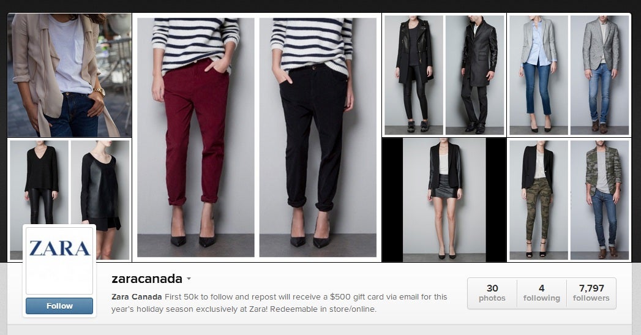Image resolution: width=641 pixels, height=335 pixels.
Task: Open the zaracanada username dropdown arrow
Action: 189,279
